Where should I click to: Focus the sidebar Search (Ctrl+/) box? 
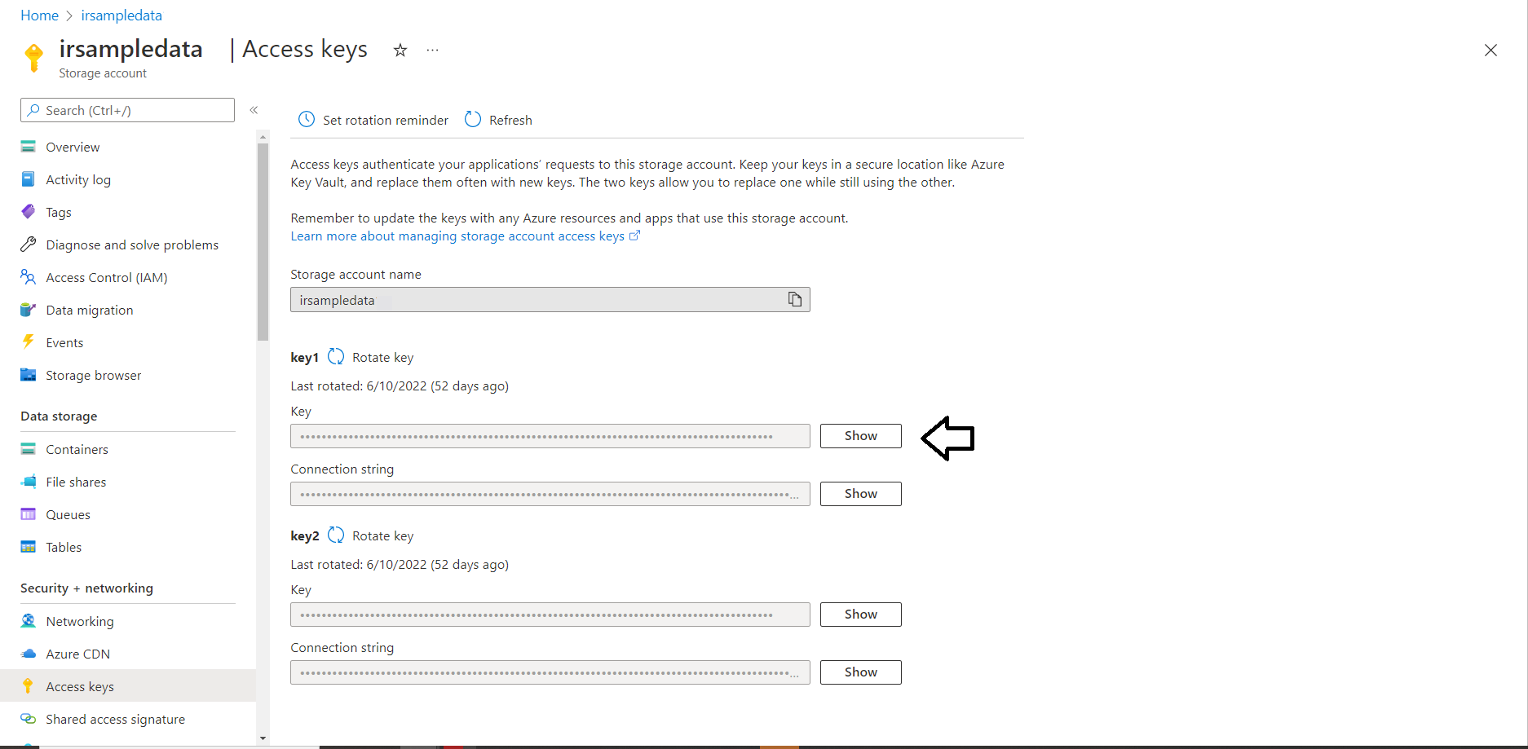click(x=127, y=110)
